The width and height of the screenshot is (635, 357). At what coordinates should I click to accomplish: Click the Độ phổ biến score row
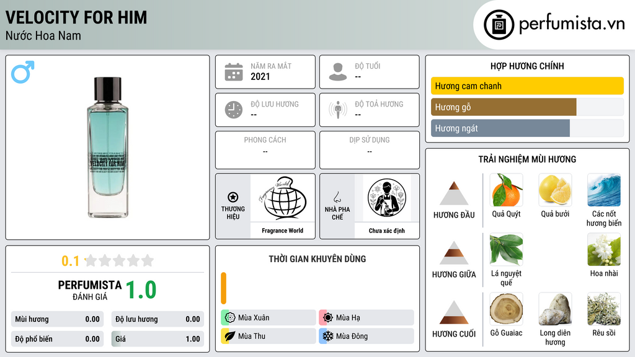58,339
